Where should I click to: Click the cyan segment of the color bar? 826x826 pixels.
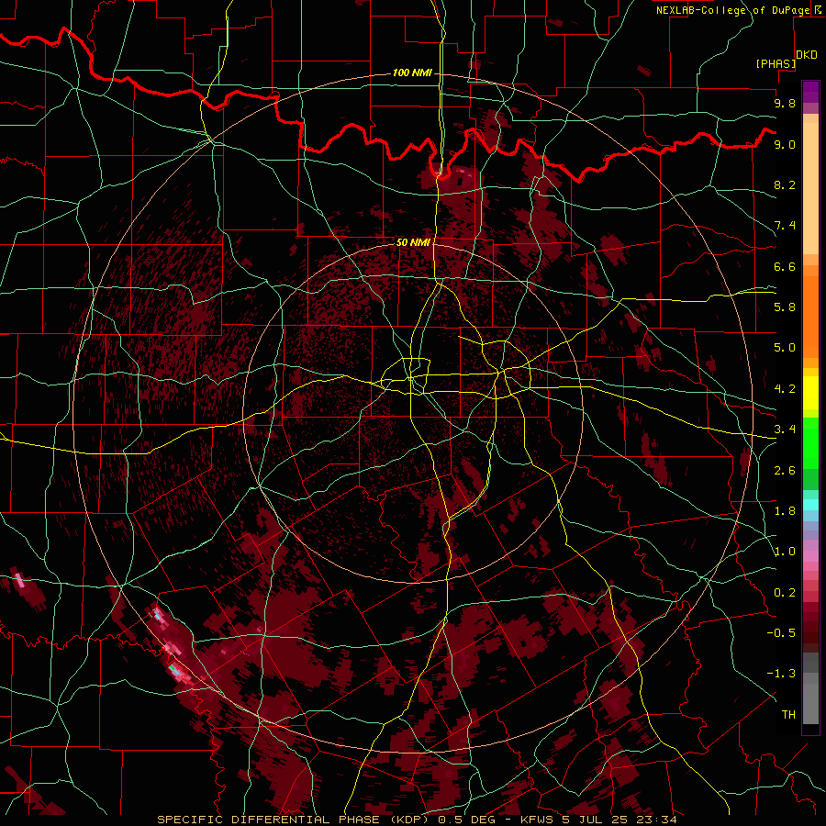coord(810,504)
